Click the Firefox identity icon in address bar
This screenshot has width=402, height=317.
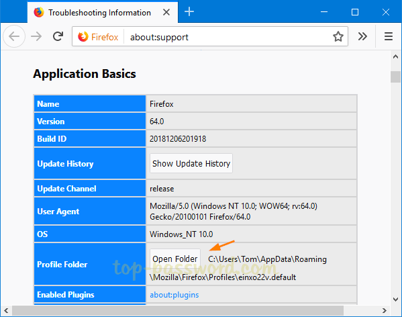(x=98, y=37)
